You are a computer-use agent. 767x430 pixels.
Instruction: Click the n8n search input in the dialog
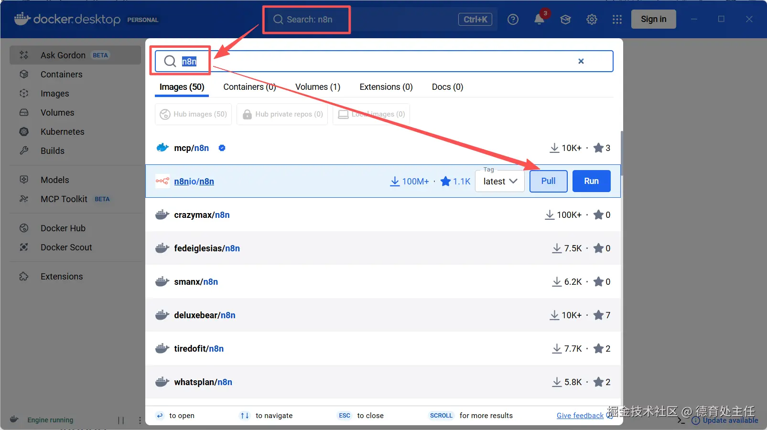(x=384, y=61)
